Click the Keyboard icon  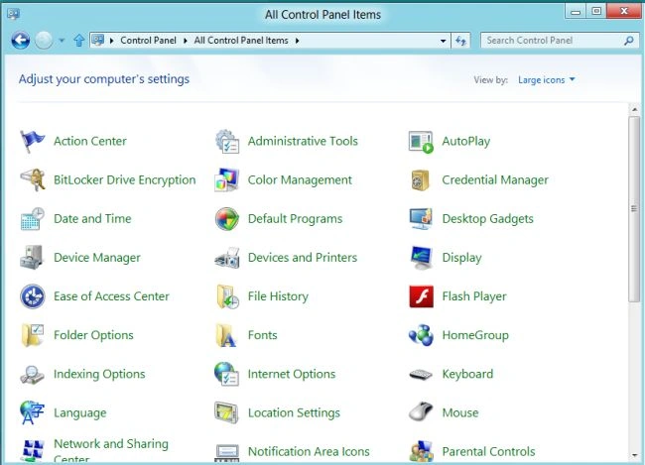[421, 375]
